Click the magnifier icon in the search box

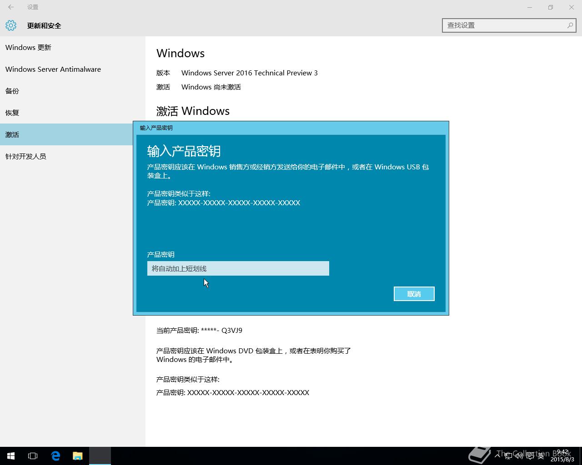[570, 25]
